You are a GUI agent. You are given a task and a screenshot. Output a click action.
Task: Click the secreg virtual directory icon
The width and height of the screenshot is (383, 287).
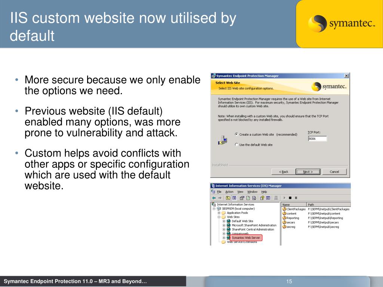(284, 226)
